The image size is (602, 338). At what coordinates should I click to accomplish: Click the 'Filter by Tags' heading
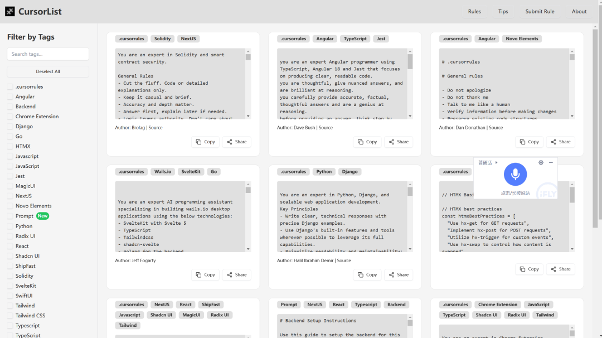tap(31, 37)
